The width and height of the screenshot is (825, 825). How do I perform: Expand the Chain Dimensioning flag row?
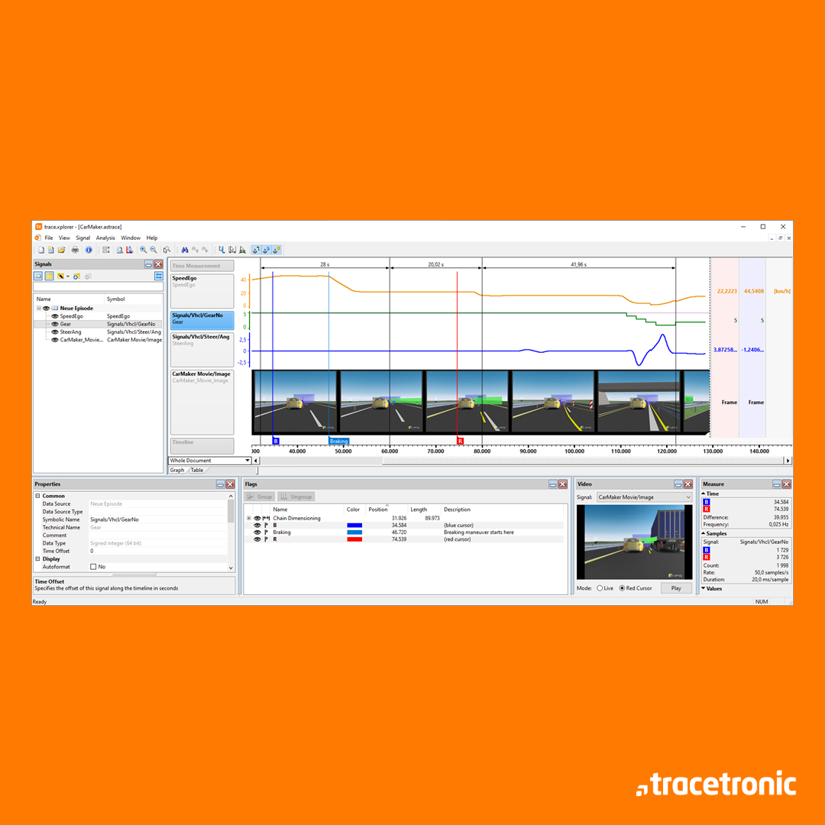(247, 518)
